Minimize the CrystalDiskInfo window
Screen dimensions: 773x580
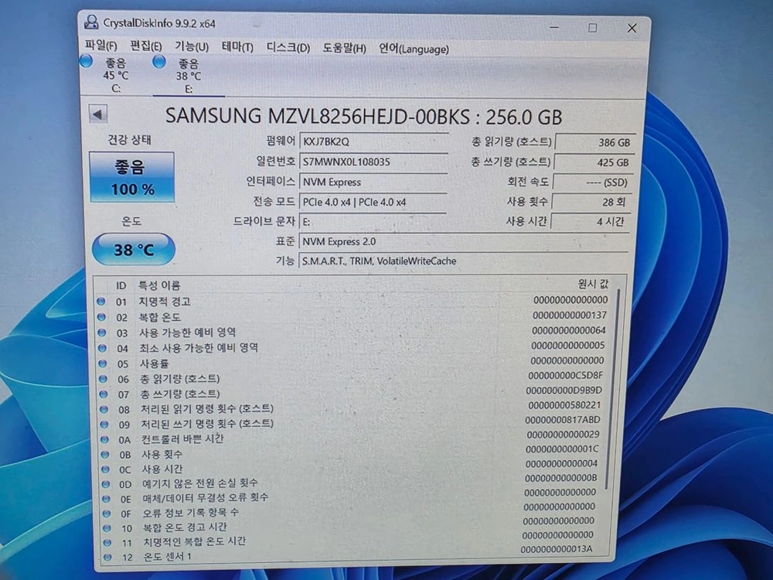click(554, 27)
